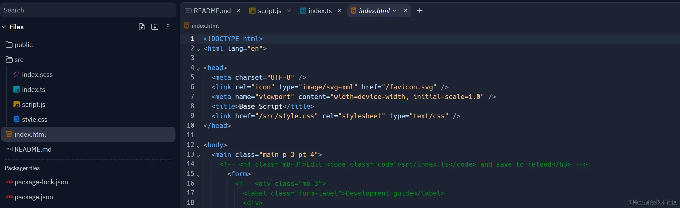Viewport: 680px width, 208px height.
Task: Click the folder icon of public
Action: tap(9, 45)
